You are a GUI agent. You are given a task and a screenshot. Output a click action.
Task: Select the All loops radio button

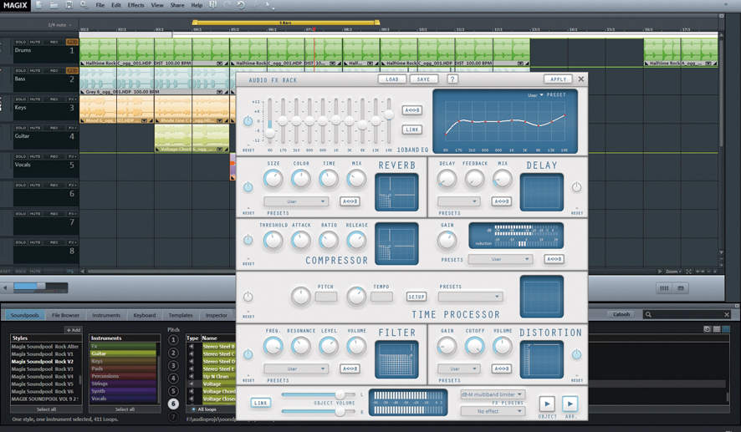click(x=193, y=409)
